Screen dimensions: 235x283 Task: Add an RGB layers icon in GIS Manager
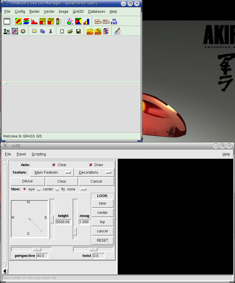point(27,21)
